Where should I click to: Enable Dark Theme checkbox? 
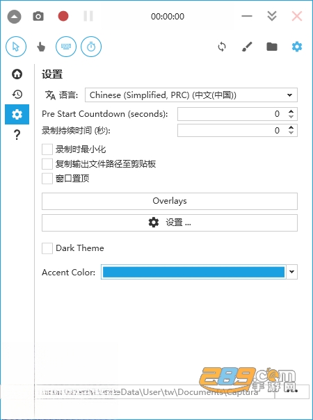[47, 248]
